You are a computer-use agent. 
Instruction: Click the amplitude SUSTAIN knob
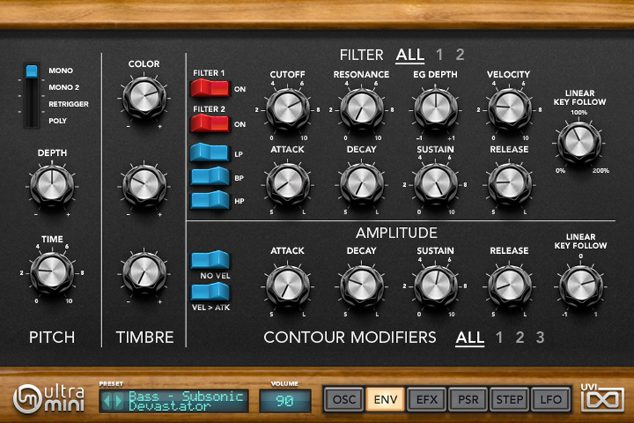[435, 286]
